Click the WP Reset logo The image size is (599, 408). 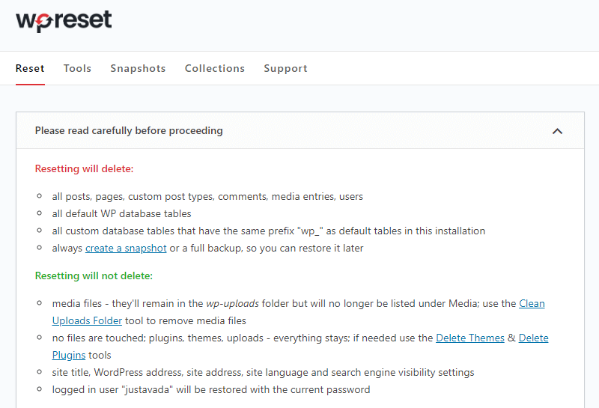[64, 20]
